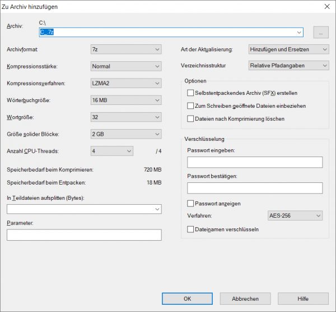Focus the 'Passwort eingeben' field

click(x=255, y=162)
